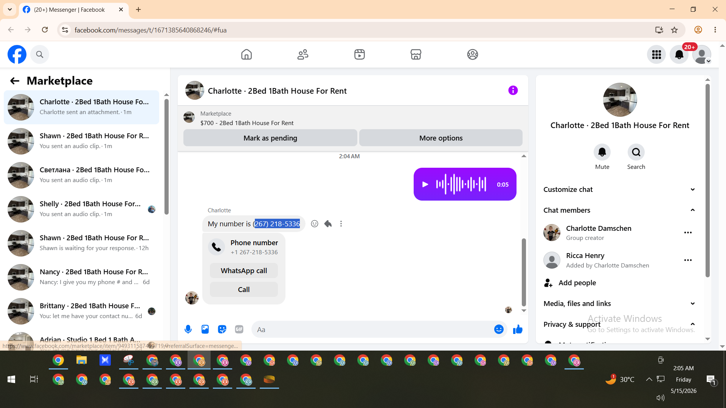Reload the page with the refresh icon

pos(45,30)
